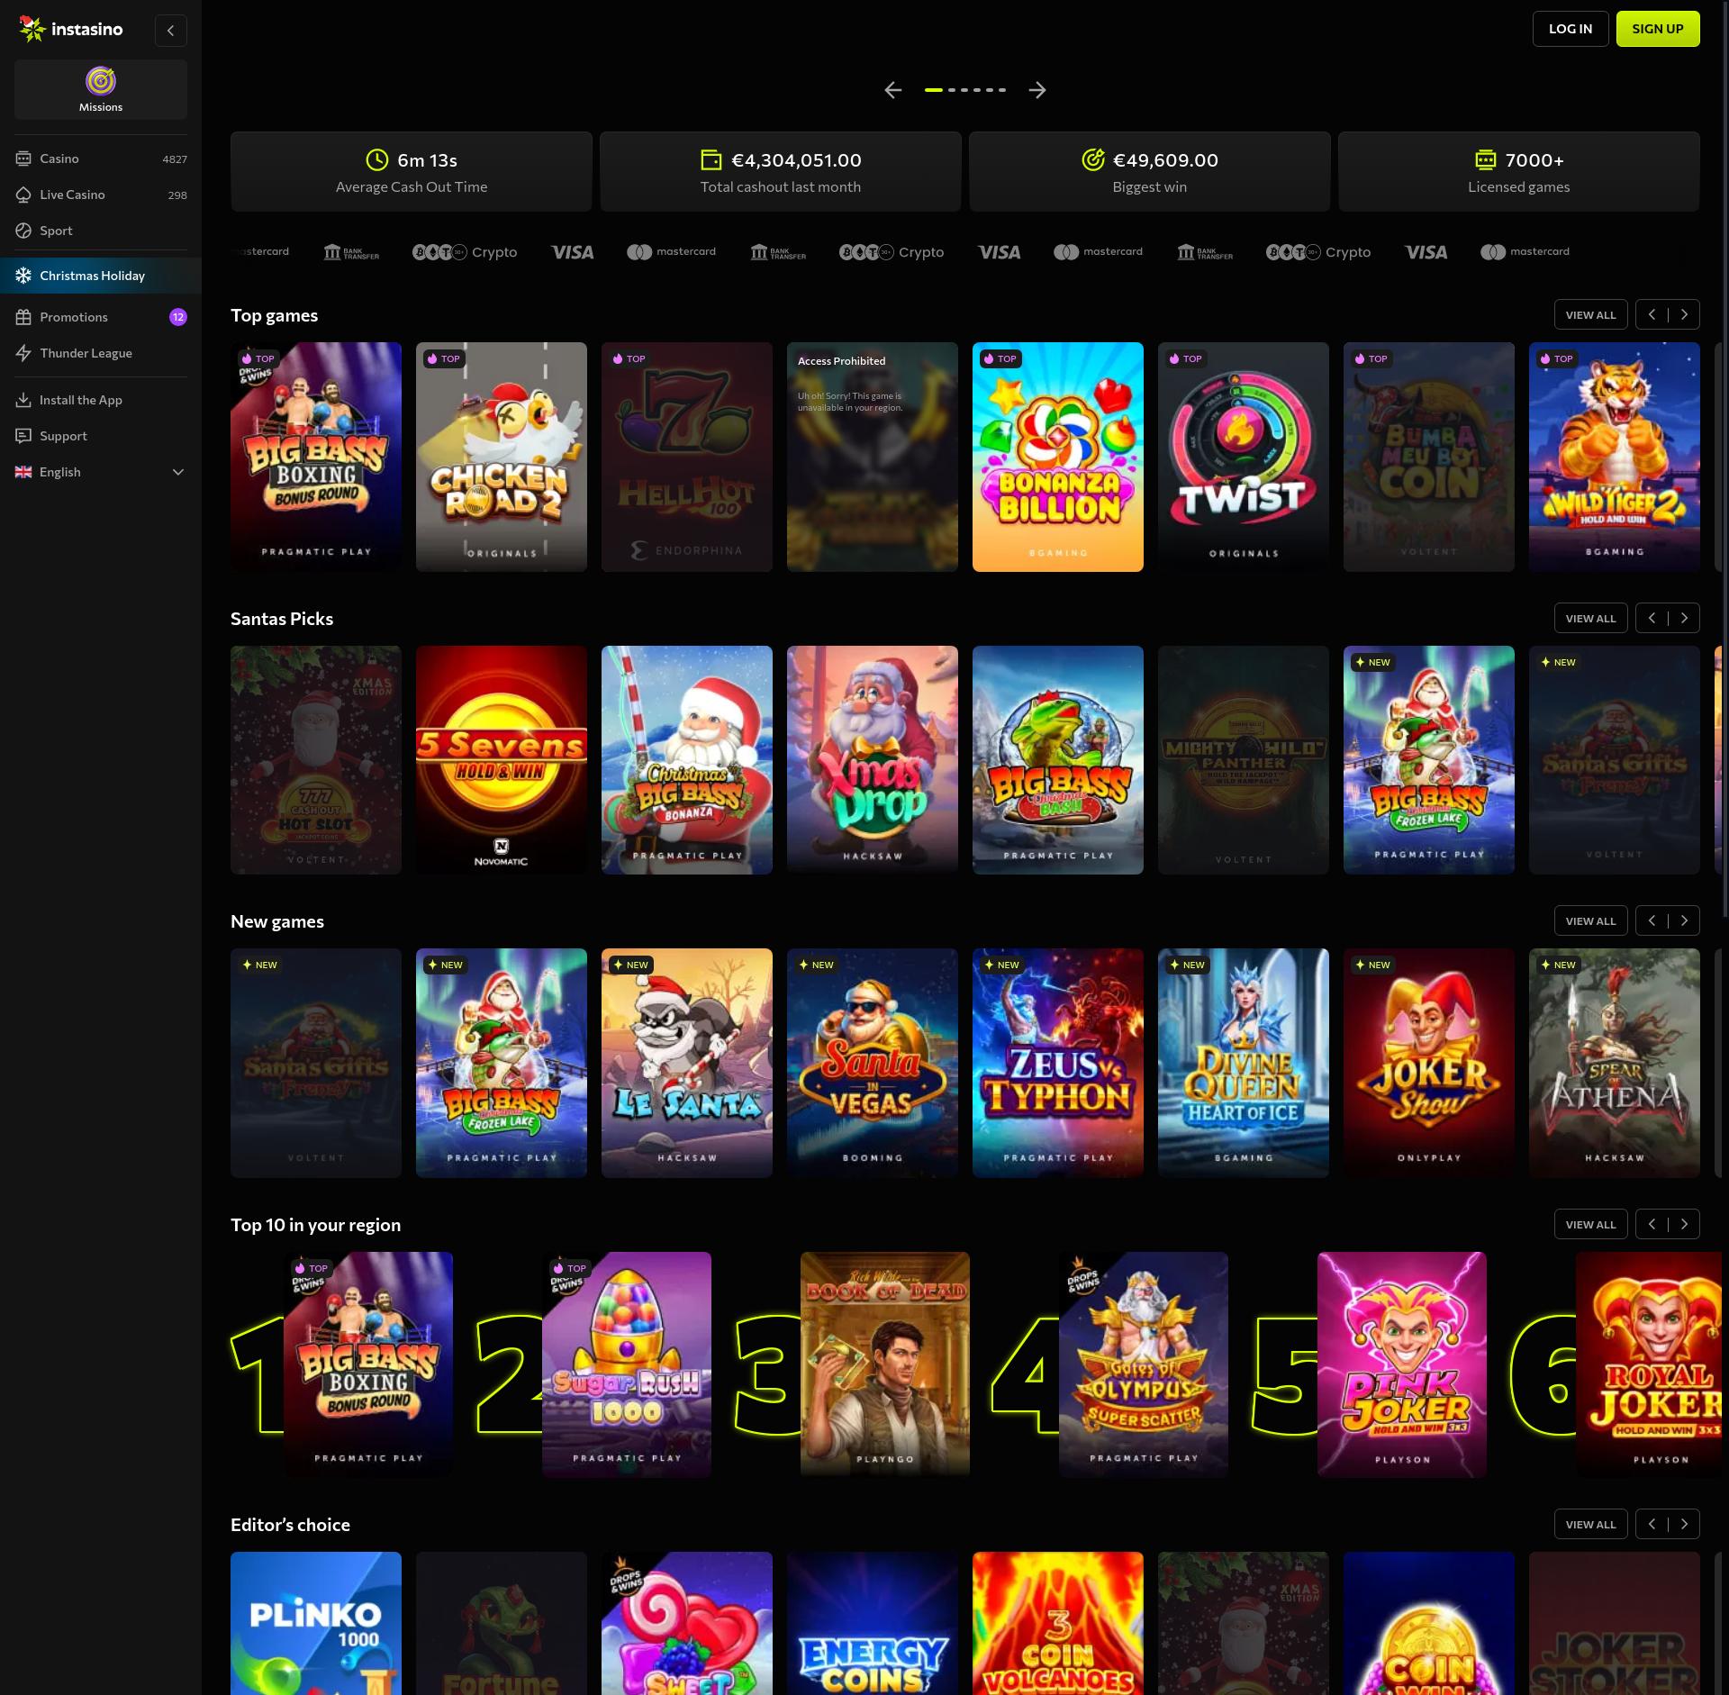Image resolution: width=1729 pixels, height=1695 pixels.
Task: Click the Support chat icon
Action: (23, 436)
